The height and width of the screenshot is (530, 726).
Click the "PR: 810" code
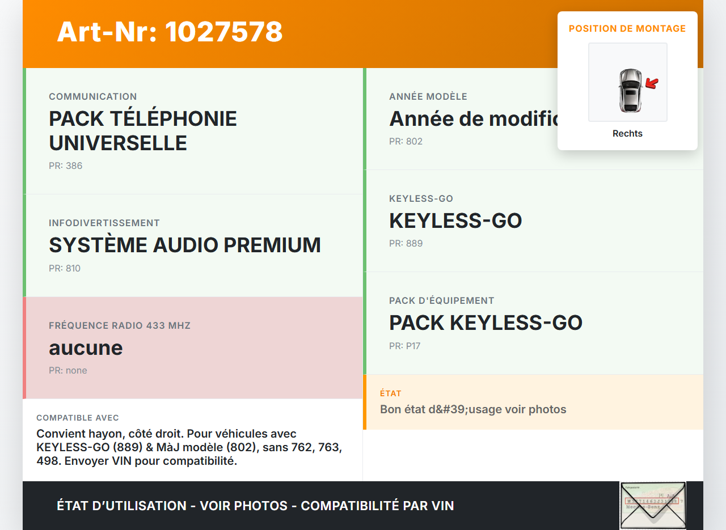coord(65,269)
